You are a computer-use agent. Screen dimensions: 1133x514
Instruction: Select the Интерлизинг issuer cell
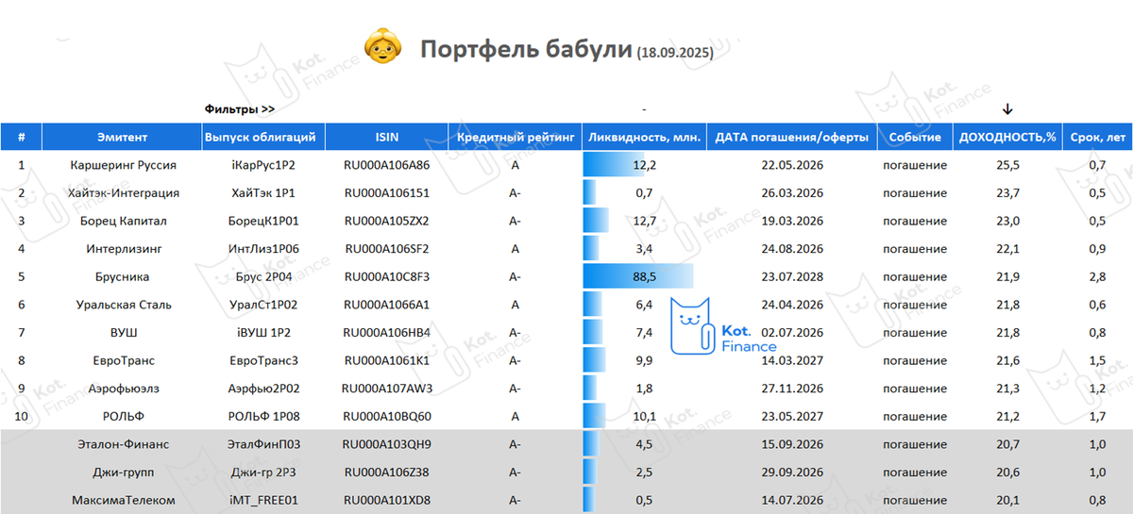coord(123,249)
